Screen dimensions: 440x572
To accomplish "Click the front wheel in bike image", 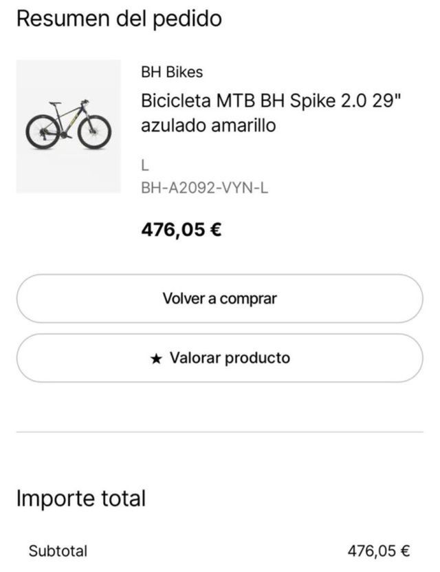I will 94,133.
